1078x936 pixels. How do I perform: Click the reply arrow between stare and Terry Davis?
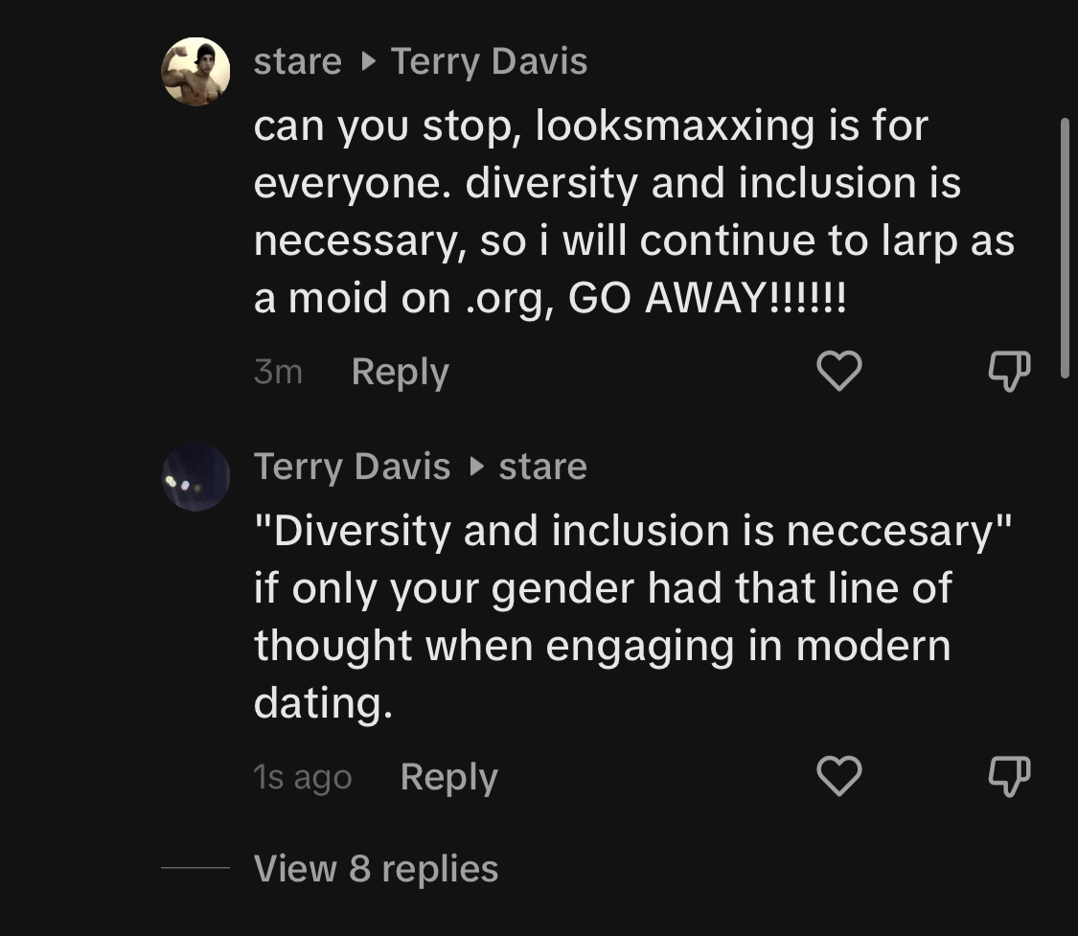[x=369, y=62]
